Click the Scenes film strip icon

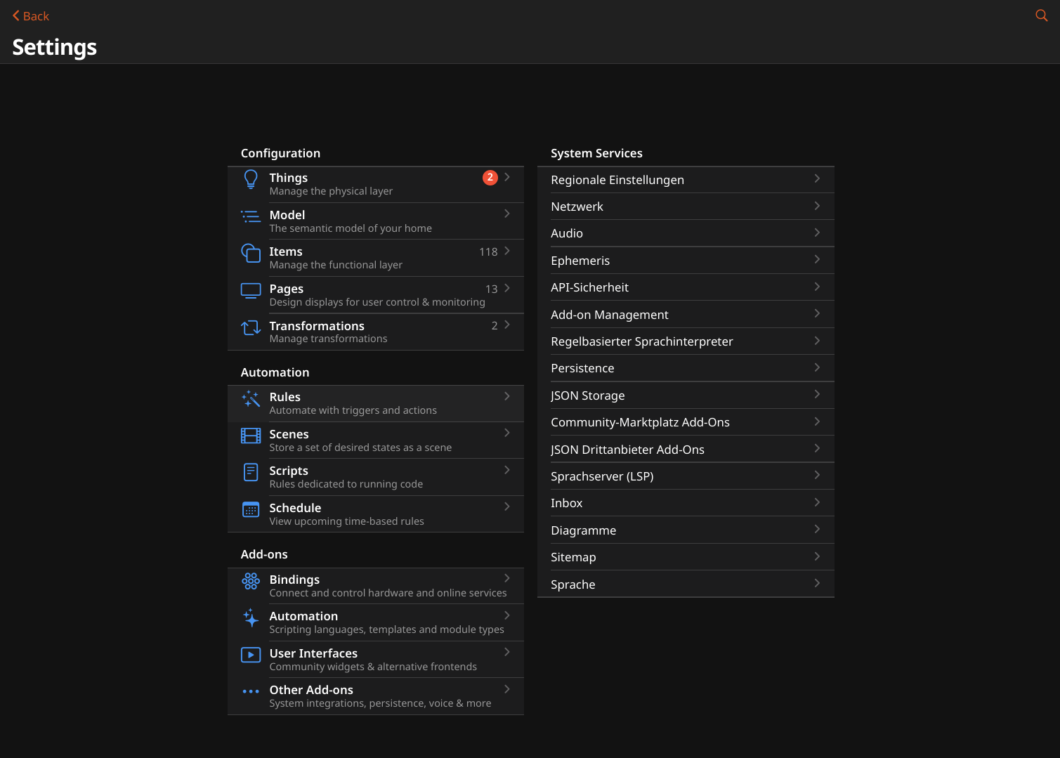[251, 436]
